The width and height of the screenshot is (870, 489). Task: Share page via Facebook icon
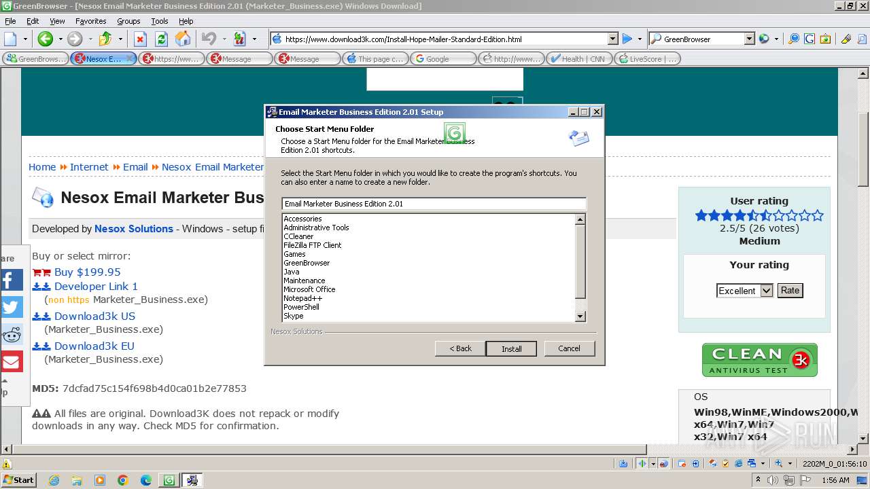[x=12, y=280]
